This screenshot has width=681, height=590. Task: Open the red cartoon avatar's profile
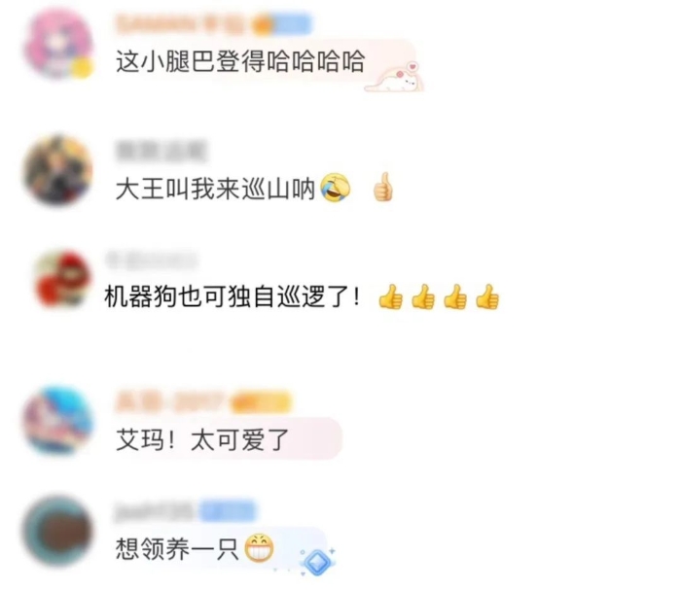63,279
